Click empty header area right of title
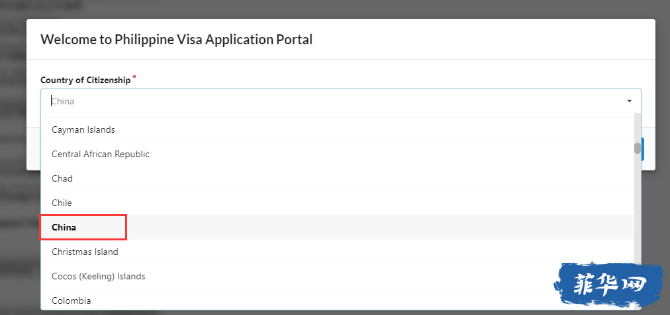This screenshot has width=670, height=315. 483,40
